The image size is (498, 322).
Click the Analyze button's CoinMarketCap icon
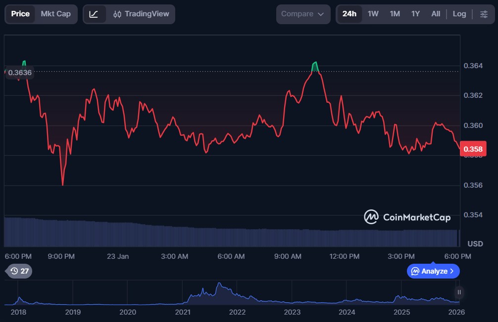tap(415, 271)
